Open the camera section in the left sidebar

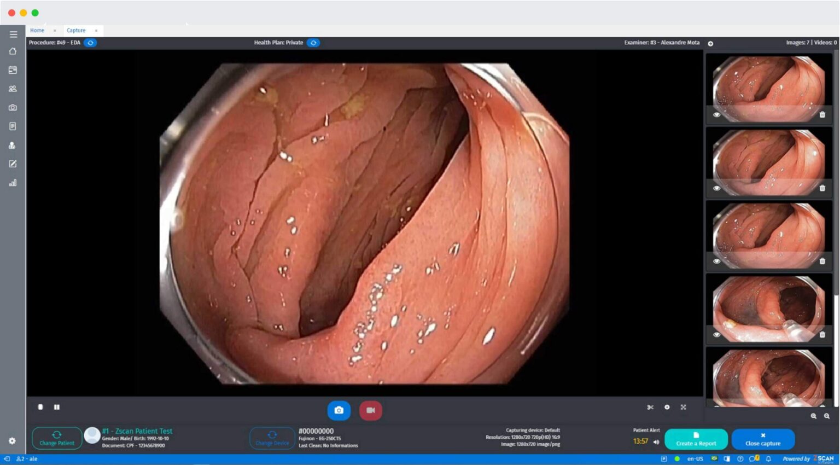pos(13,107)
